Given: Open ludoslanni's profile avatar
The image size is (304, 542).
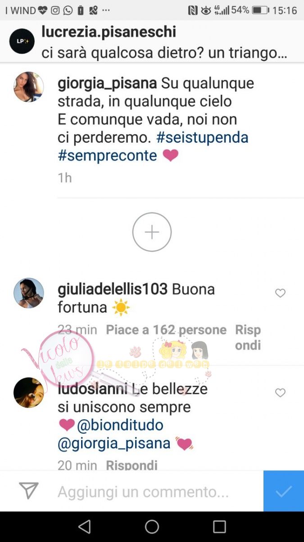Looking at the screenshot, I should click(29, 392).
